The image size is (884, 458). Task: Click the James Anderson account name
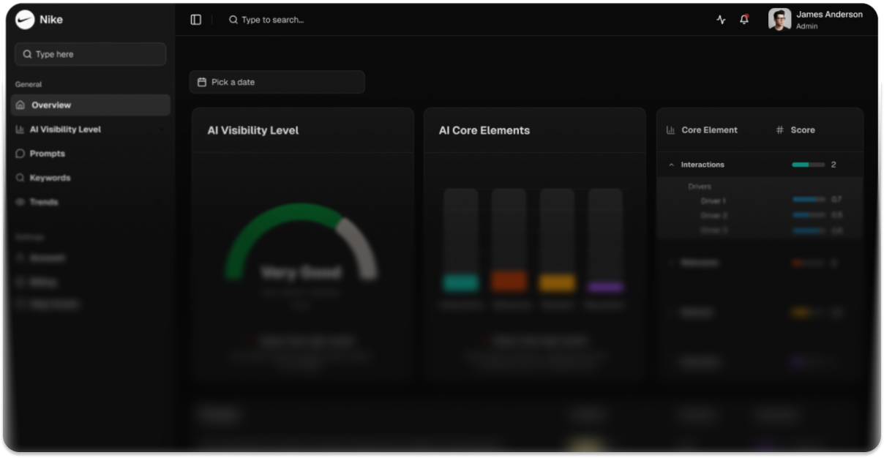828,15
